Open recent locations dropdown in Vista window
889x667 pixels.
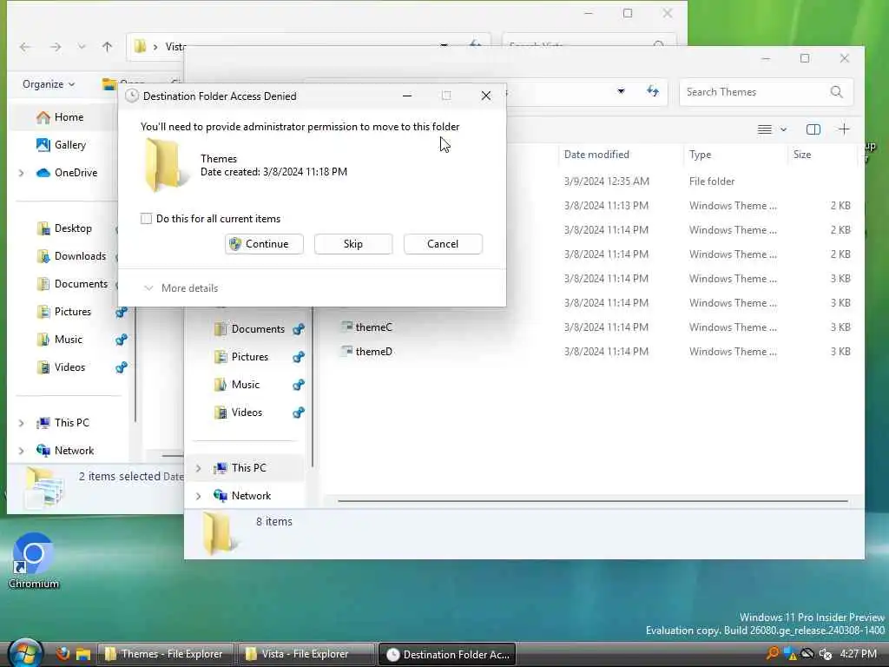(x=82, y=47)
